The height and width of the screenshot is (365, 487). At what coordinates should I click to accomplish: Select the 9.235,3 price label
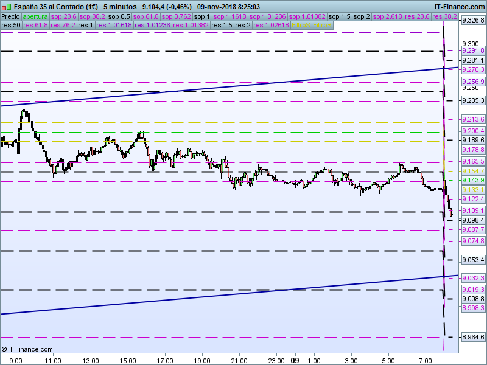(x=473, y=100)
